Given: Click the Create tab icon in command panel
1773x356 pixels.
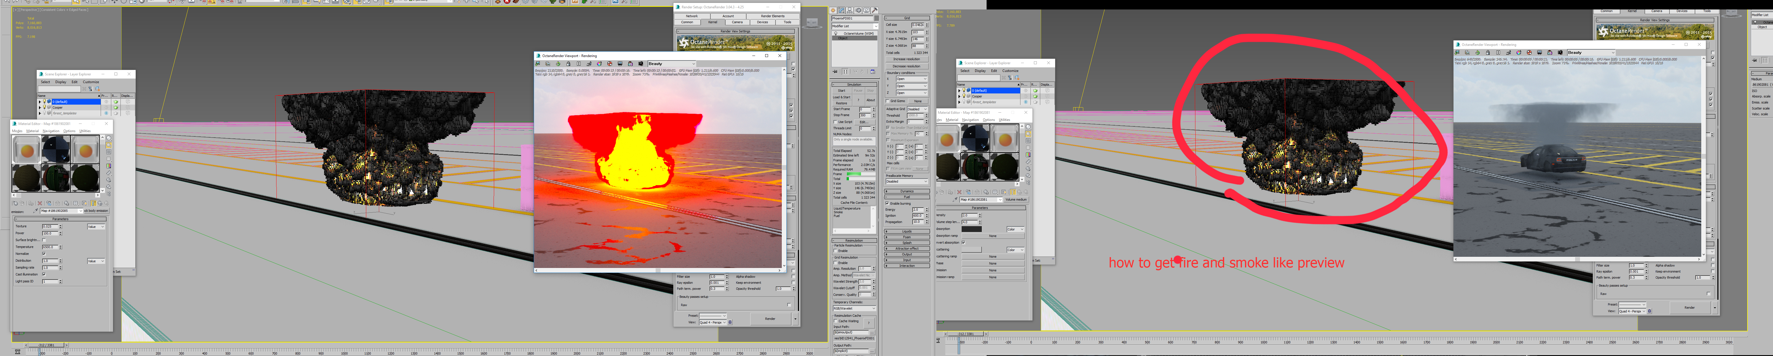Looking at the screenshot, I should [x=833, y=10].
